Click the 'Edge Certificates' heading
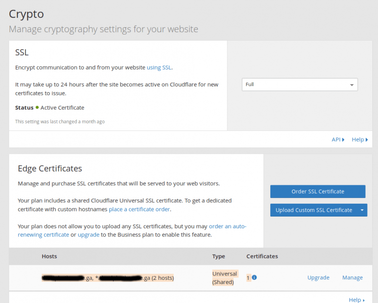 pos(50,168)
